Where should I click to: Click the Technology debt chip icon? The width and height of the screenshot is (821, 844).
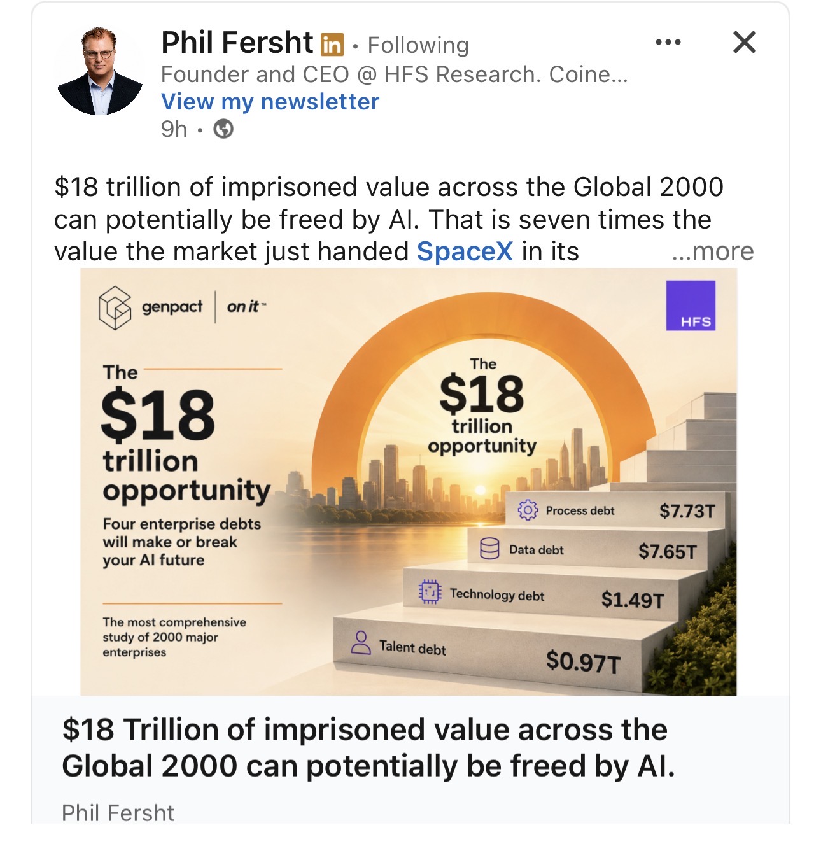pyautogui.click(x=430, y=591)
